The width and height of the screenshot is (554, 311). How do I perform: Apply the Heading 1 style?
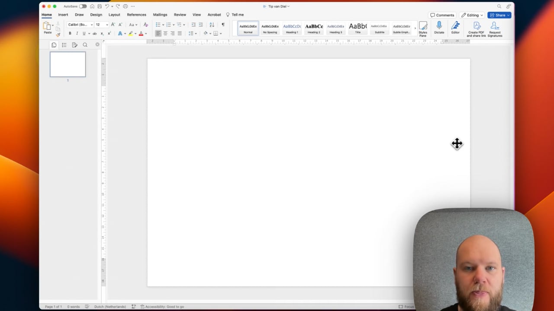292,29
